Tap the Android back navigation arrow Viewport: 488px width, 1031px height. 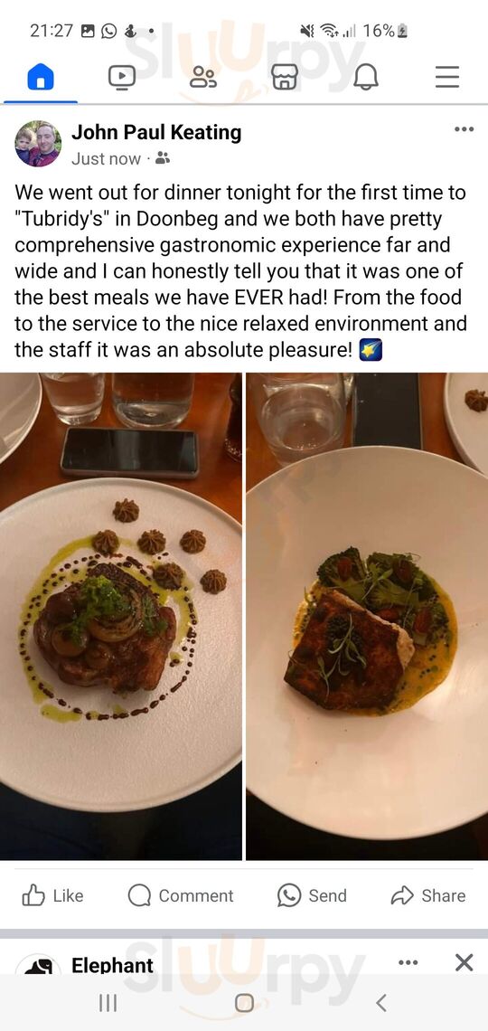[x=381, y=1003]
